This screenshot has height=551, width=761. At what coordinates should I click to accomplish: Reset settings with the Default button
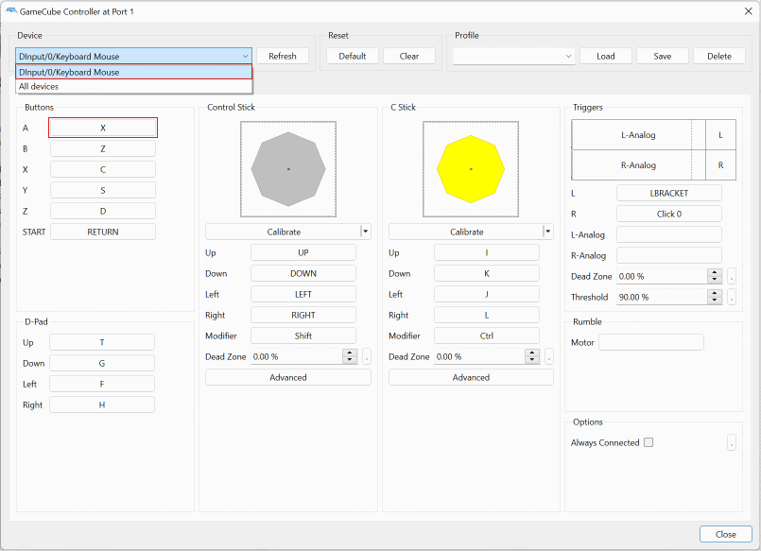pyautogui.click(x=353, y=55)
